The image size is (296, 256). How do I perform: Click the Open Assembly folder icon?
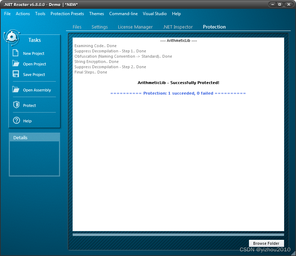[16, 89]
